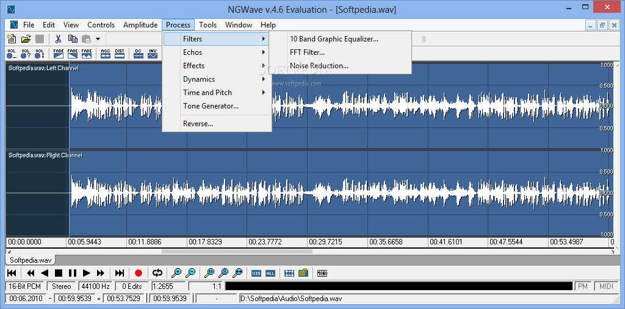Viewport: 625px width, 309px height.
Task: Click the horizontal scrollbar thumb
Action: pyautogui.click(x=237, y=252)
